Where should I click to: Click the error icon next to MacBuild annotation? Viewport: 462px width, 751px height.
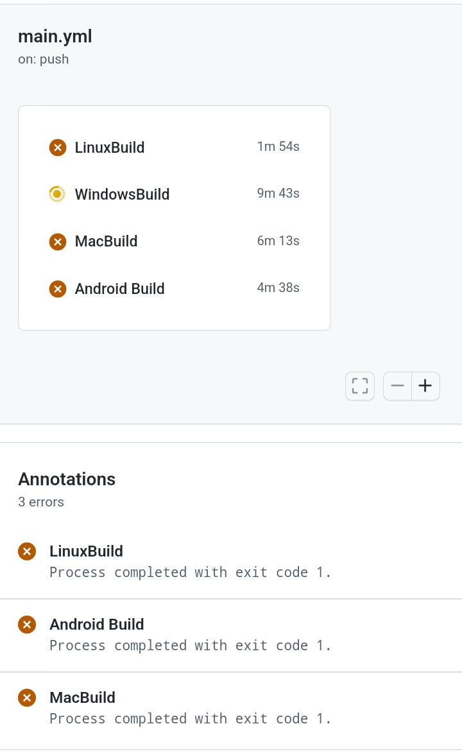pyautogui.click(x=26, y=697)
